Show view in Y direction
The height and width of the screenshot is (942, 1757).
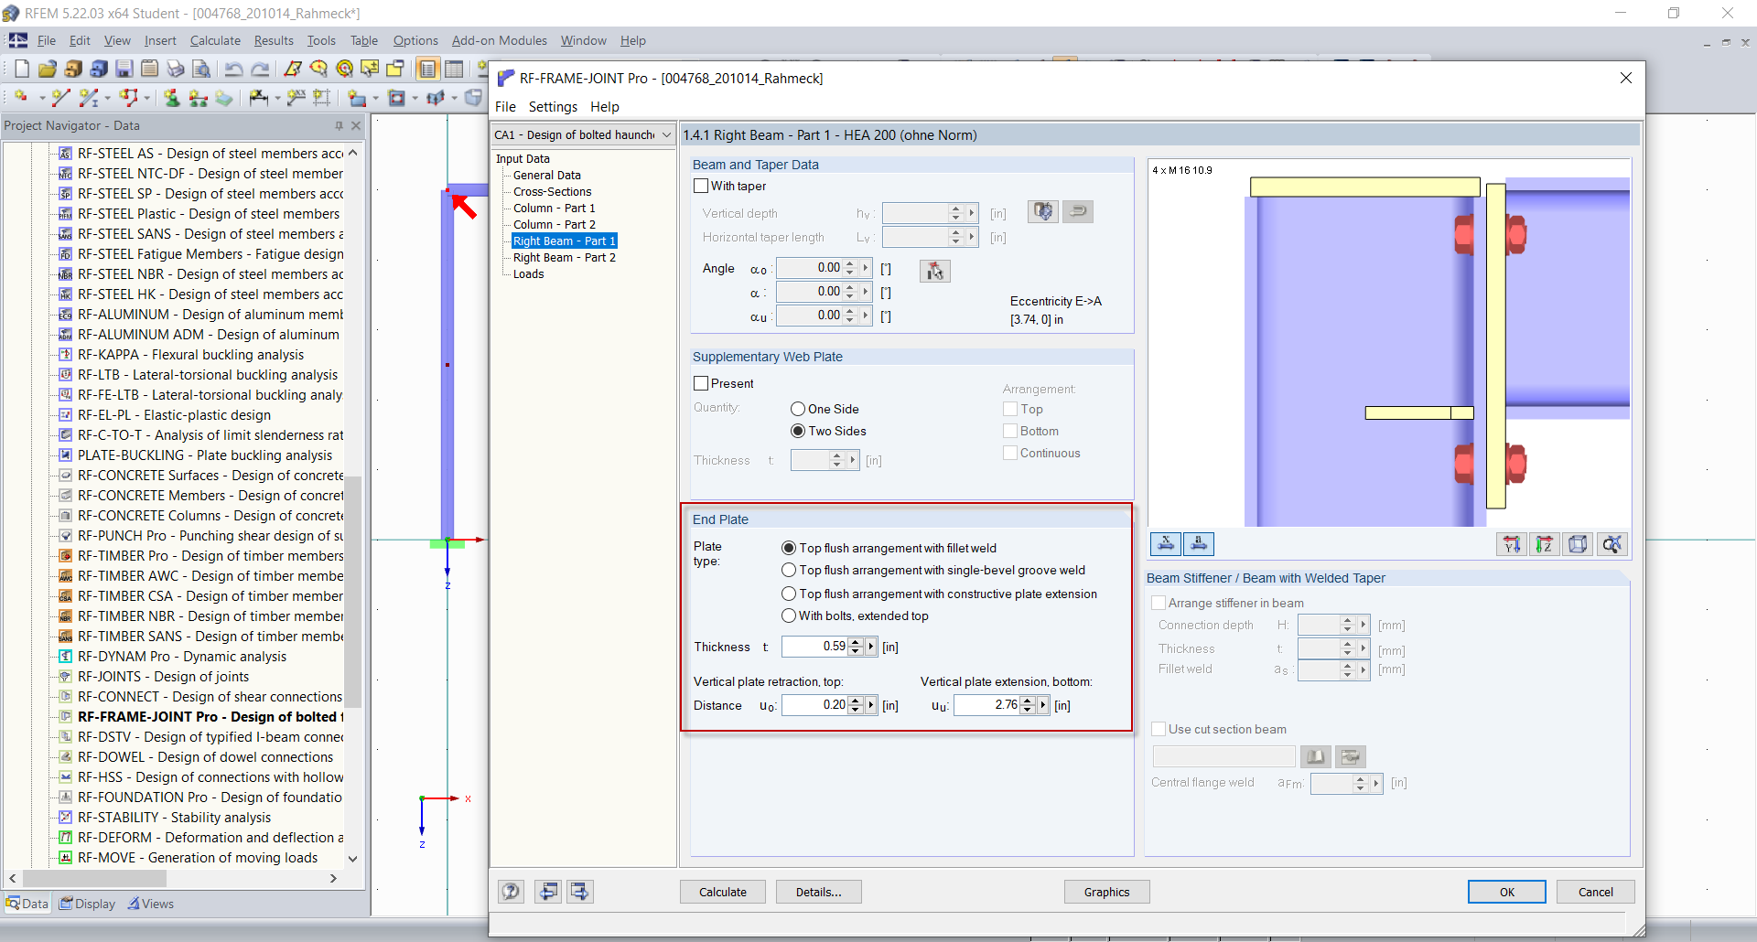[x=1512, y=544]
